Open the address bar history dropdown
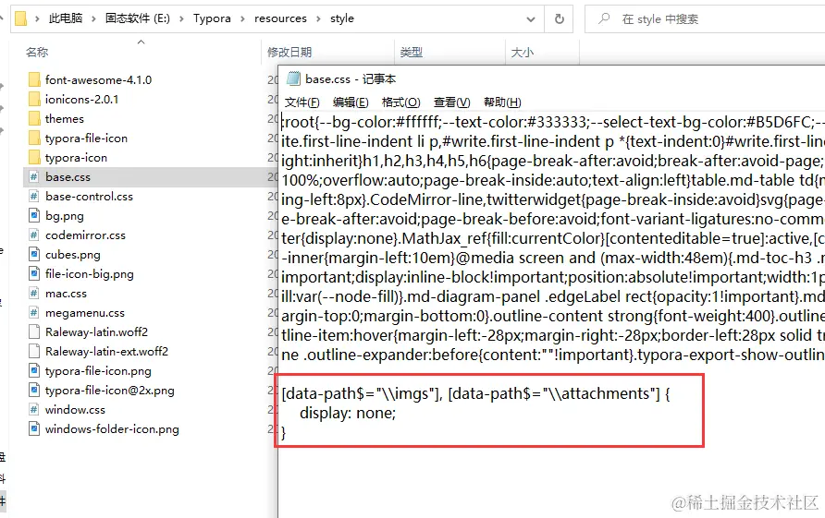 tap(531, 19)
